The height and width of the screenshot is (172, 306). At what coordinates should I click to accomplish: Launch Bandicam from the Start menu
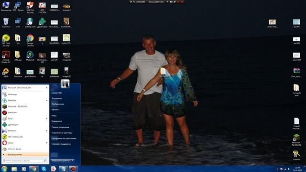point(25,113)
